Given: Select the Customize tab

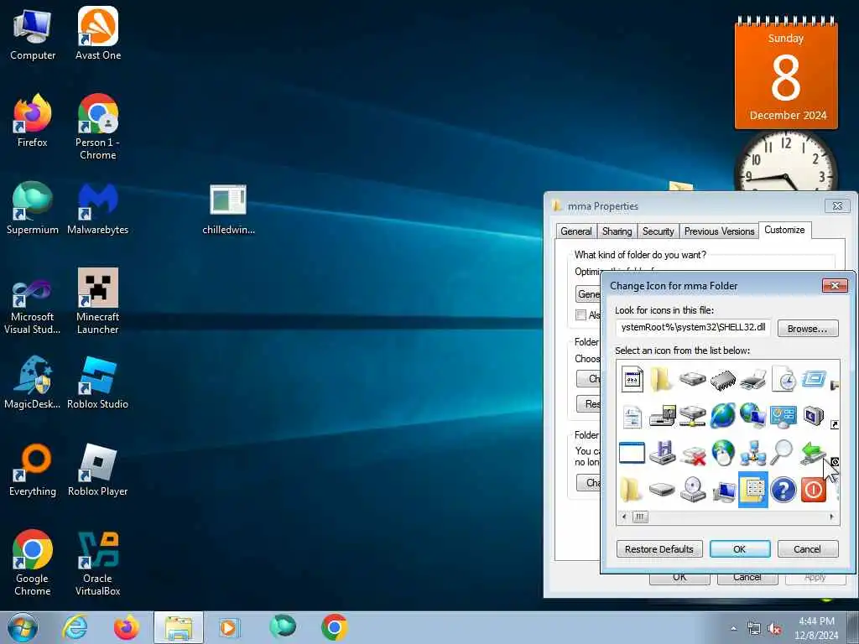Looking at the screenshot, I should tap(784, 230).
